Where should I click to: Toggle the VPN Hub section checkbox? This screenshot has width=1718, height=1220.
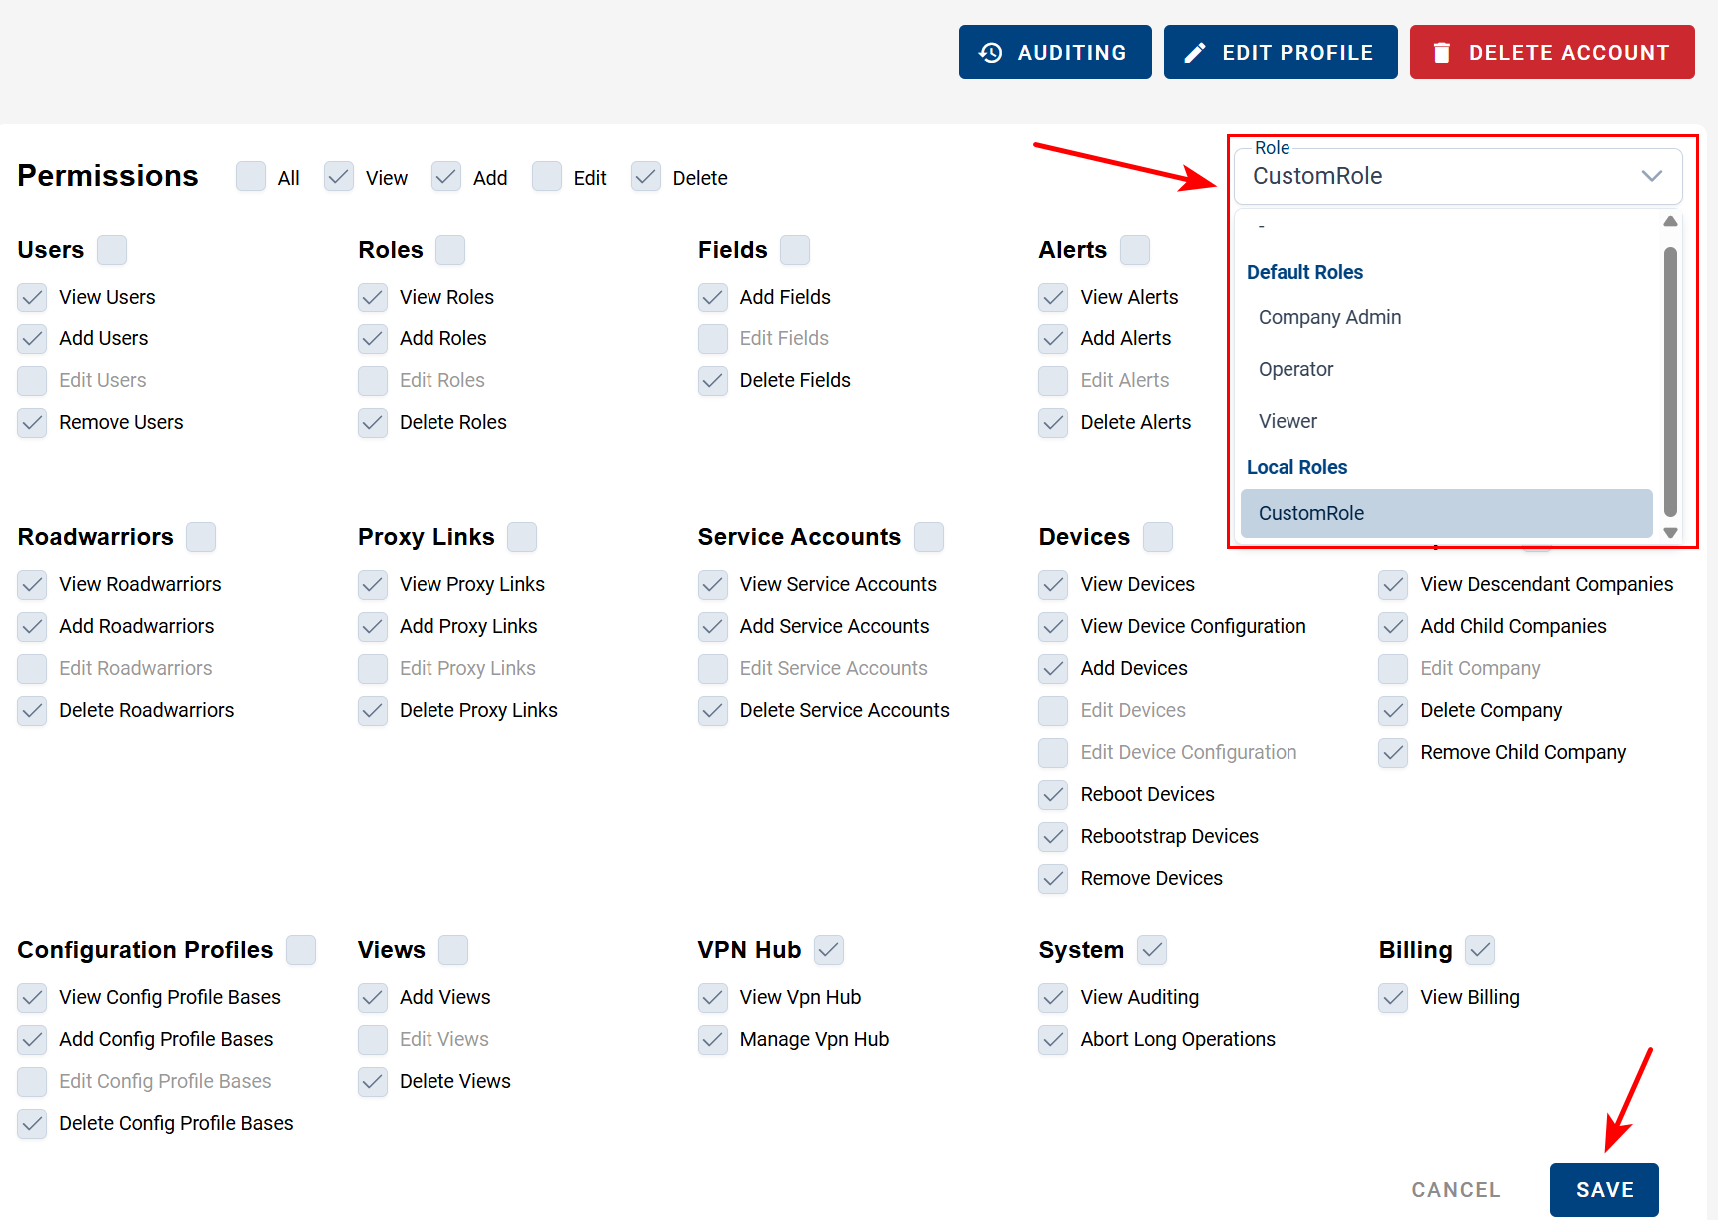point(829,949)
